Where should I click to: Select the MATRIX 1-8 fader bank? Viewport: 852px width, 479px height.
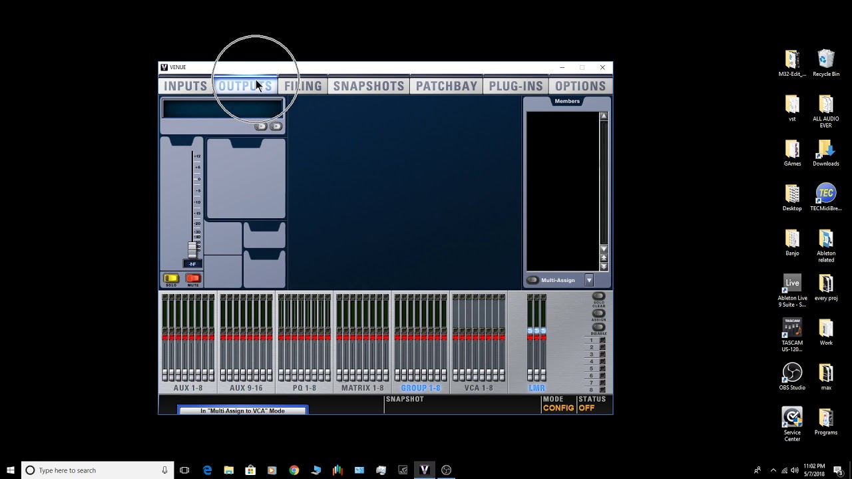(x=362, y=388)
